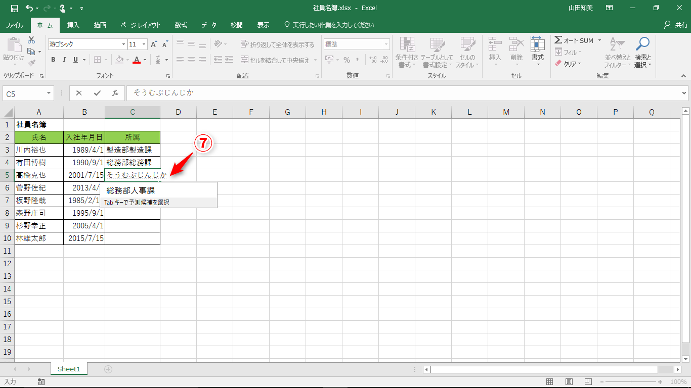Expand the formula bar with chevron

pyautogui.click(x=684, y=93)
